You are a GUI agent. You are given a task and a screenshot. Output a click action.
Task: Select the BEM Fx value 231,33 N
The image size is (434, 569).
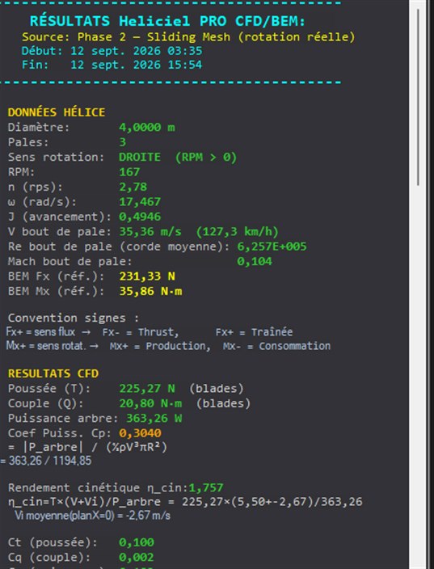click(147, 276)
